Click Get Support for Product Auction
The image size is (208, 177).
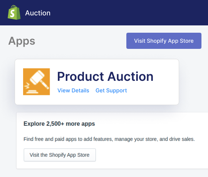(111, 90)
